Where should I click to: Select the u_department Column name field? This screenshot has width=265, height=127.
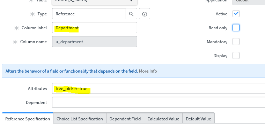pos(95,42)
